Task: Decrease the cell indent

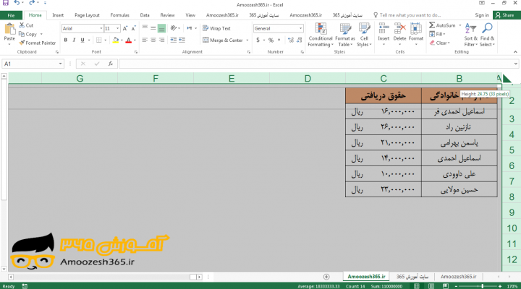Action: click(174, 40)
